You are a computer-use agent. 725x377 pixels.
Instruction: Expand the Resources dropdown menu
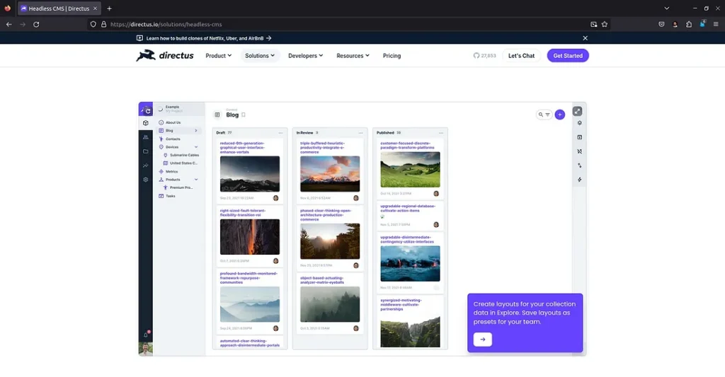coord(353,56)
